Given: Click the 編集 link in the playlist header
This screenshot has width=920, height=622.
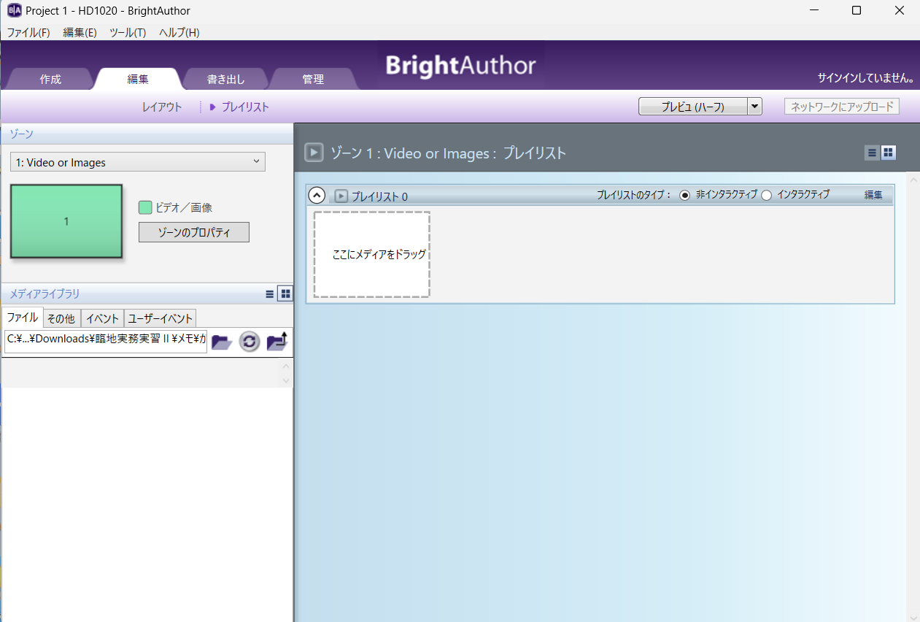Looking at the screenshot, I should tap(873, 195).
